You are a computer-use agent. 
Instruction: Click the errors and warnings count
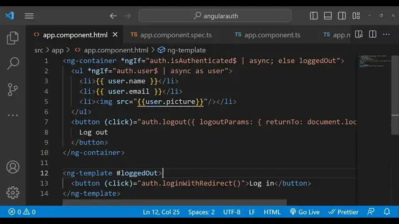22,212
